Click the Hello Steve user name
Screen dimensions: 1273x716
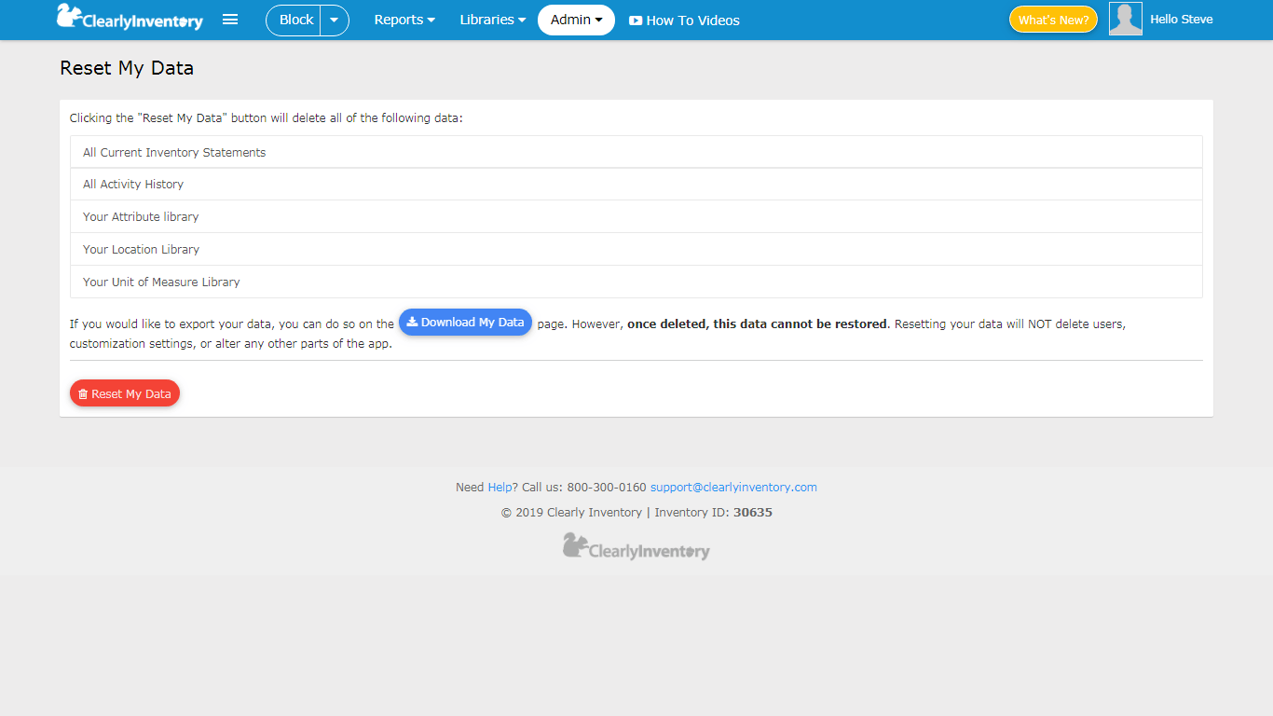coord(1181,20)
